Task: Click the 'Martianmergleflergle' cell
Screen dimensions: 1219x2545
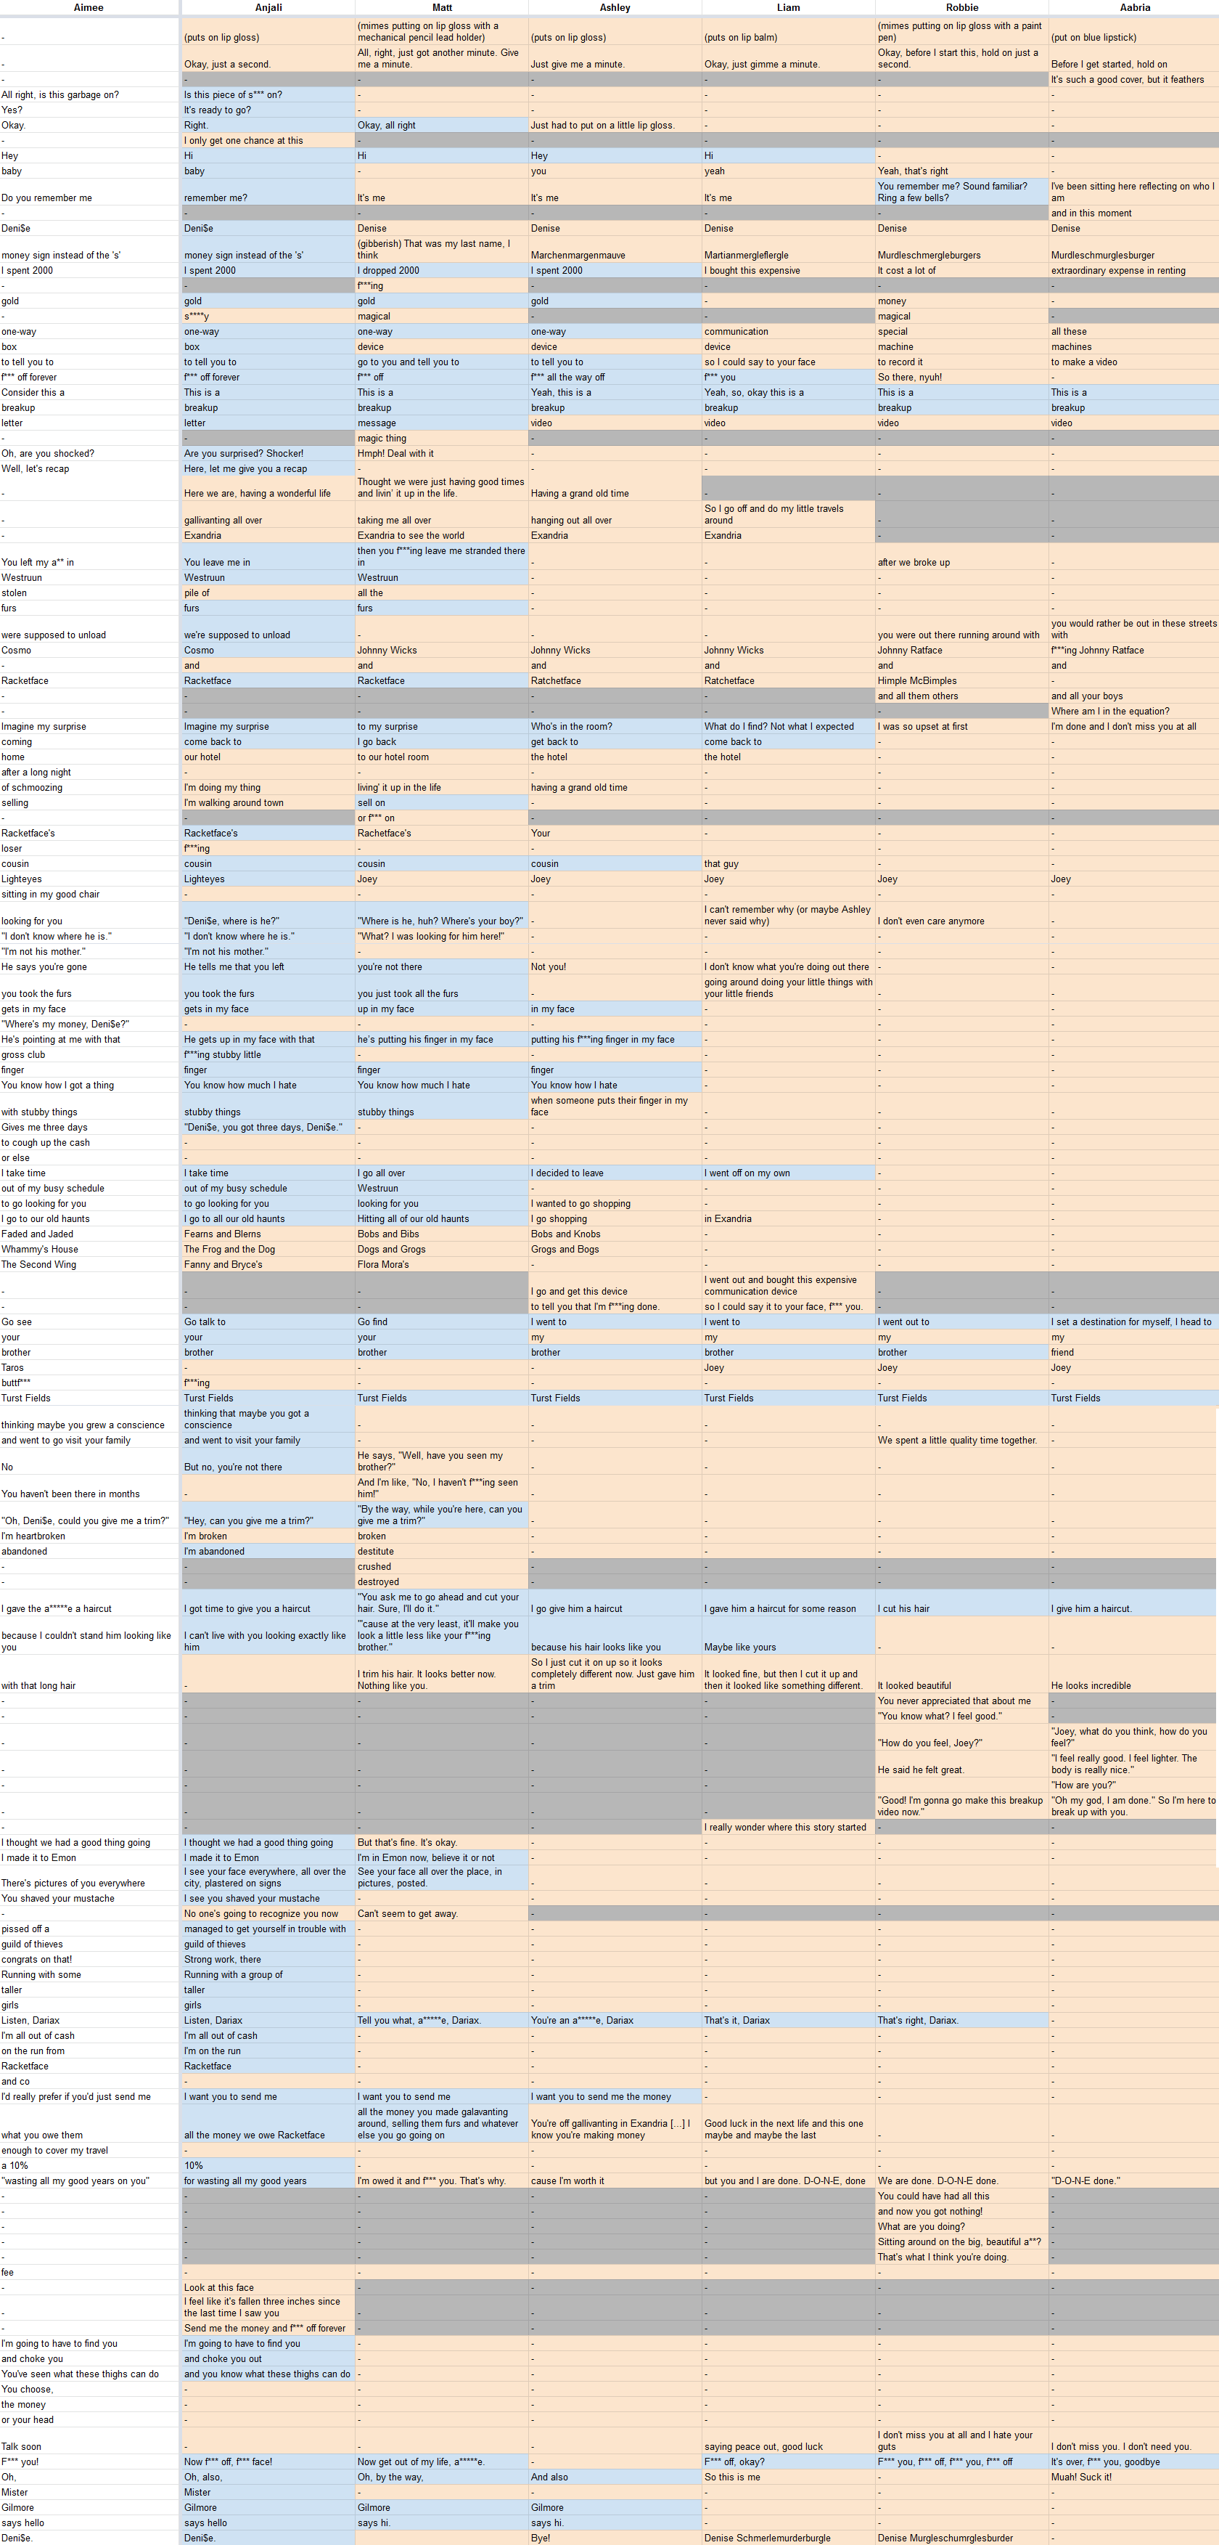Action: (x=789, y=249)
